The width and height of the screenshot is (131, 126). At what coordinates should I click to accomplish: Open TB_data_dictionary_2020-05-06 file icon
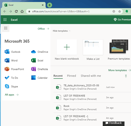coord(59,87)
